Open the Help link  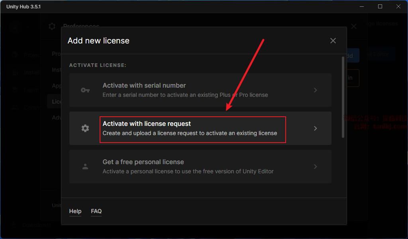click(75, 211)
